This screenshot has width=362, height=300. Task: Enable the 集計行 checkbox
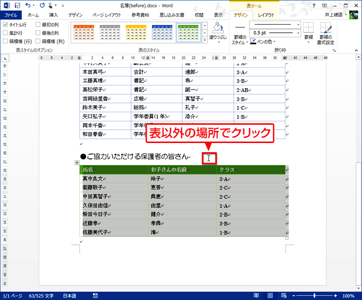coord(5,33)
